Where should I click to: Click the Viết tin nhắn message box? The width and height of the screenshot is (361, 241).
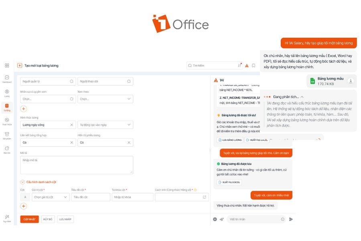256,219
